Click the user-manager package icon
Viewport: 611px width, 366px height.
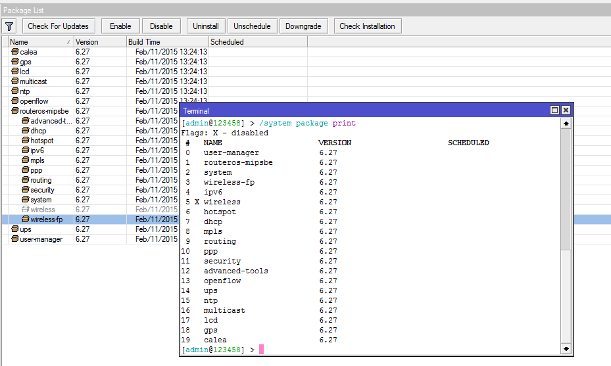click(x=15, y=239)
